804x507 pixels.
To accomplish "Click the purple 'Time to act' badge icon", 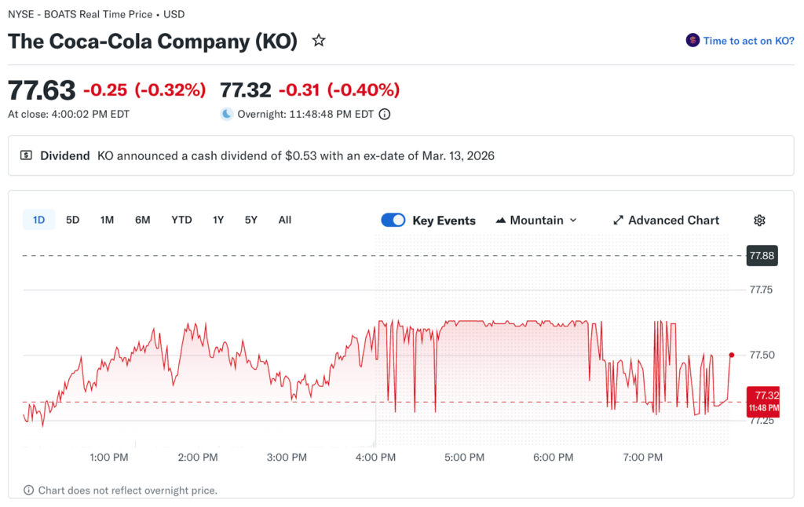I will click(x=693, y=41).
